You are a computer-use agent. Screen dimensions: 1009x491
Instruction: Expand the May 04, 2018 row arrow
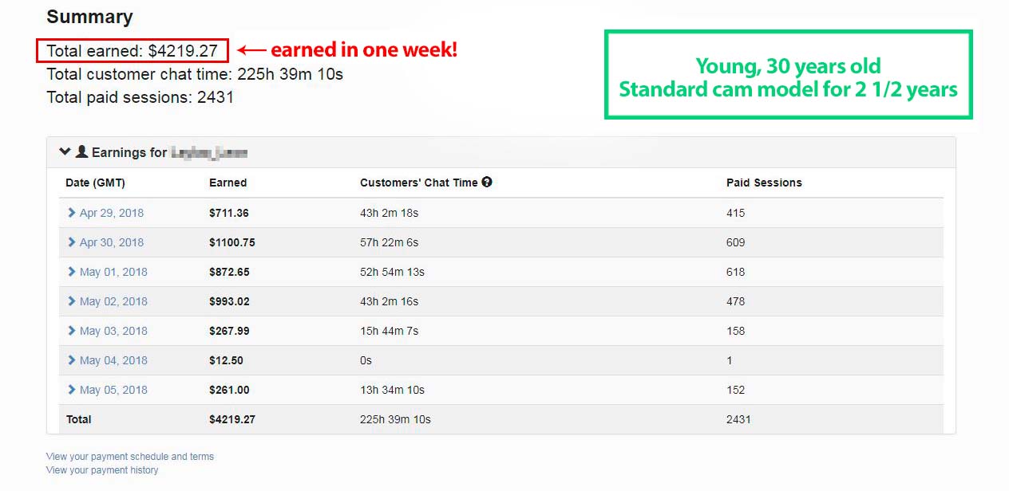pos(72,360)
